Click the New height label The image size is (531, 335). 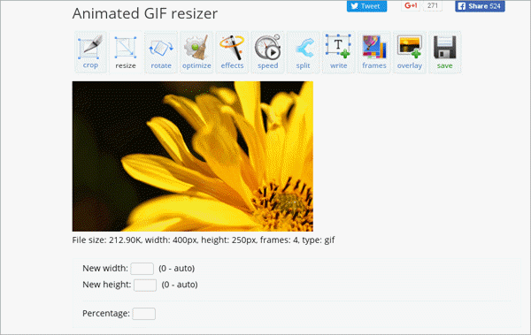pyautogui.click(x=107, y=285)
